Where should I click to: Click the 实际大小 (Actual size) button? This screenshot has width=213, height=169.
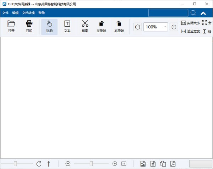click(191, 23)
